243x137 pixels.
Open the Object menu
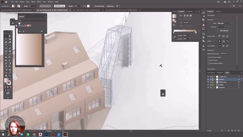pos(22,2)
